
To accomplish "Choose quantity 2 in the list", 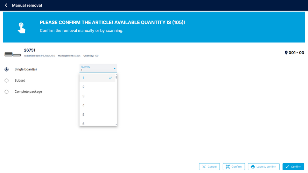I will pyautogui.click(x=97, y=87).
